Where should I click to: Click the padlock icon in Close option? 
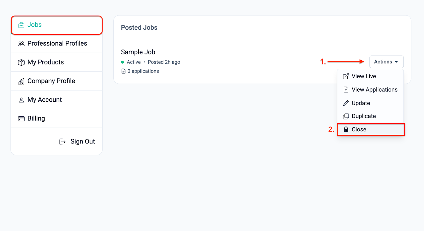point(346,129)
